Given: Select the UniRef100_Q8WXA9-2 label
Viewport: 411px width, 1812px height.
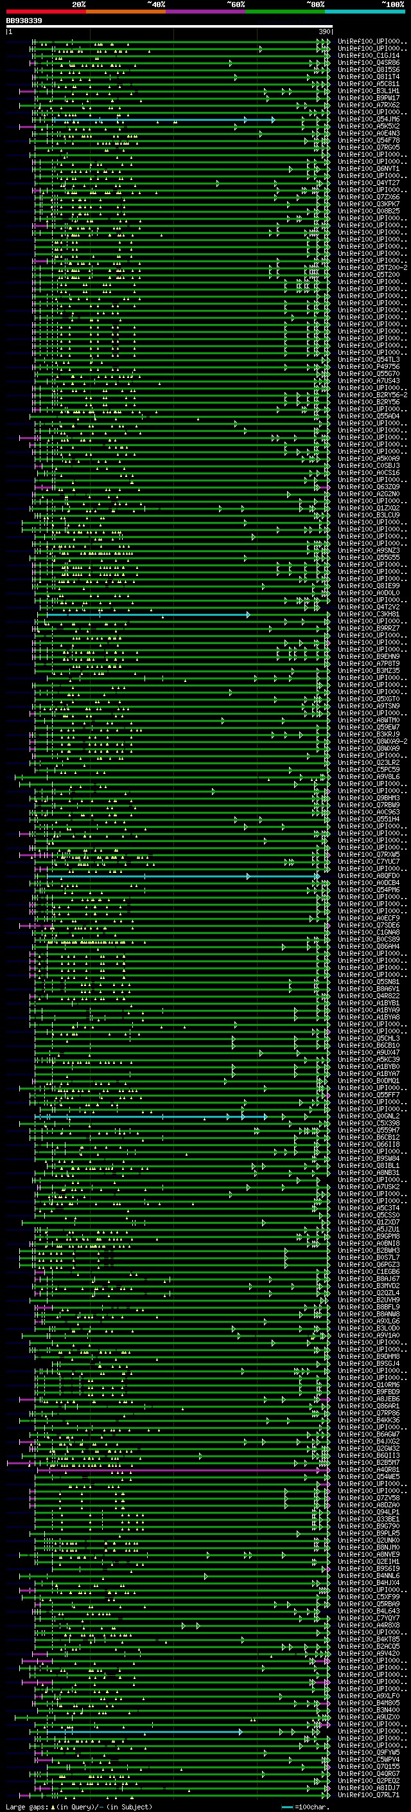Looking at the screenshot, I should 372,741.
